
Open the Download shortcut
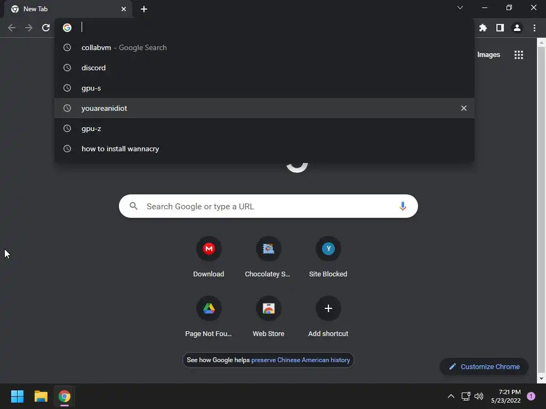pos(208,257)
